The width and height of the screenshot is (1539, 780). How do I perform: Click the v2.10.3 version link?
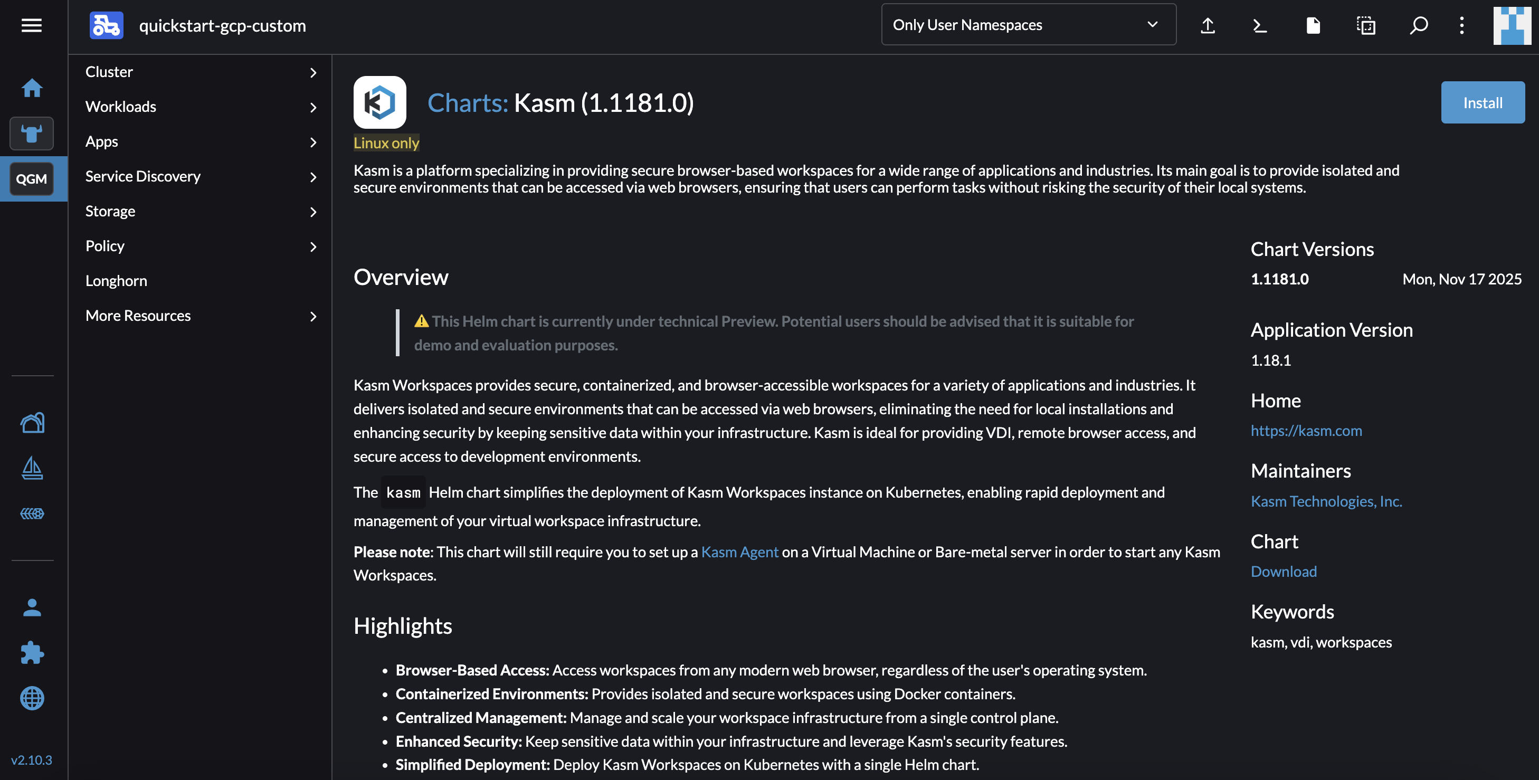(32, 760)
